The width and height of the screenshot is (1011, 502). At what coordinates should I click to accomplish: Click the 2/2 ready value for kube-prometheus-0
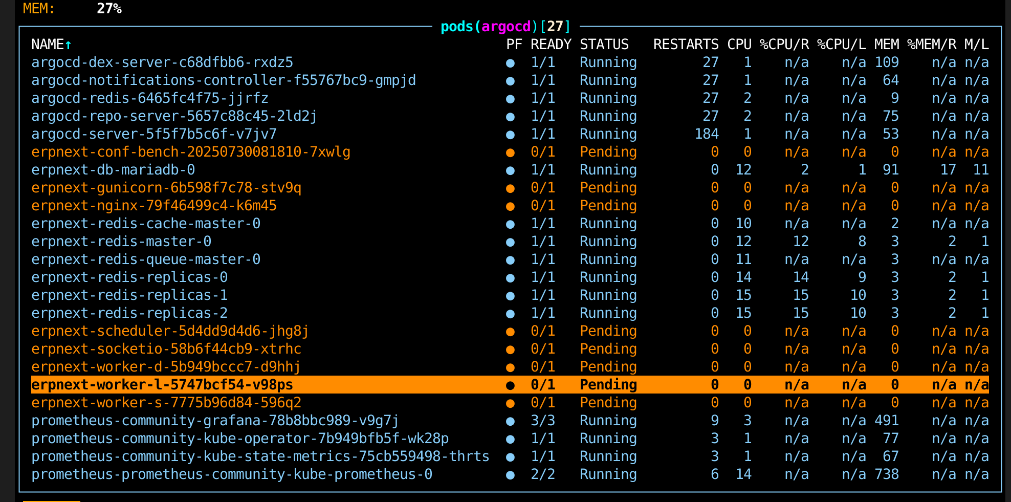pyautogui.click(x=543, y=474)
